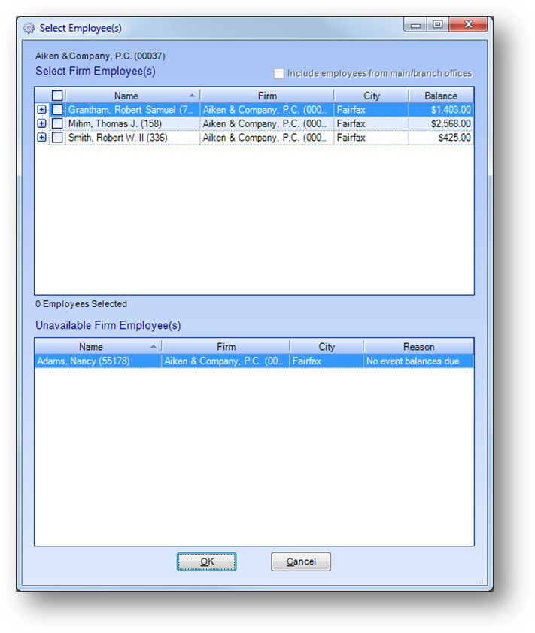Expand the Smith, Robert W. II row

pos(41,138)
